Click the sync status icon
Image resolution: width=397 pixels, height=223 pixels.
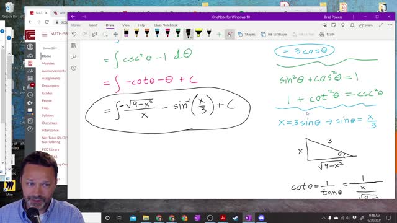pos(324,25)
